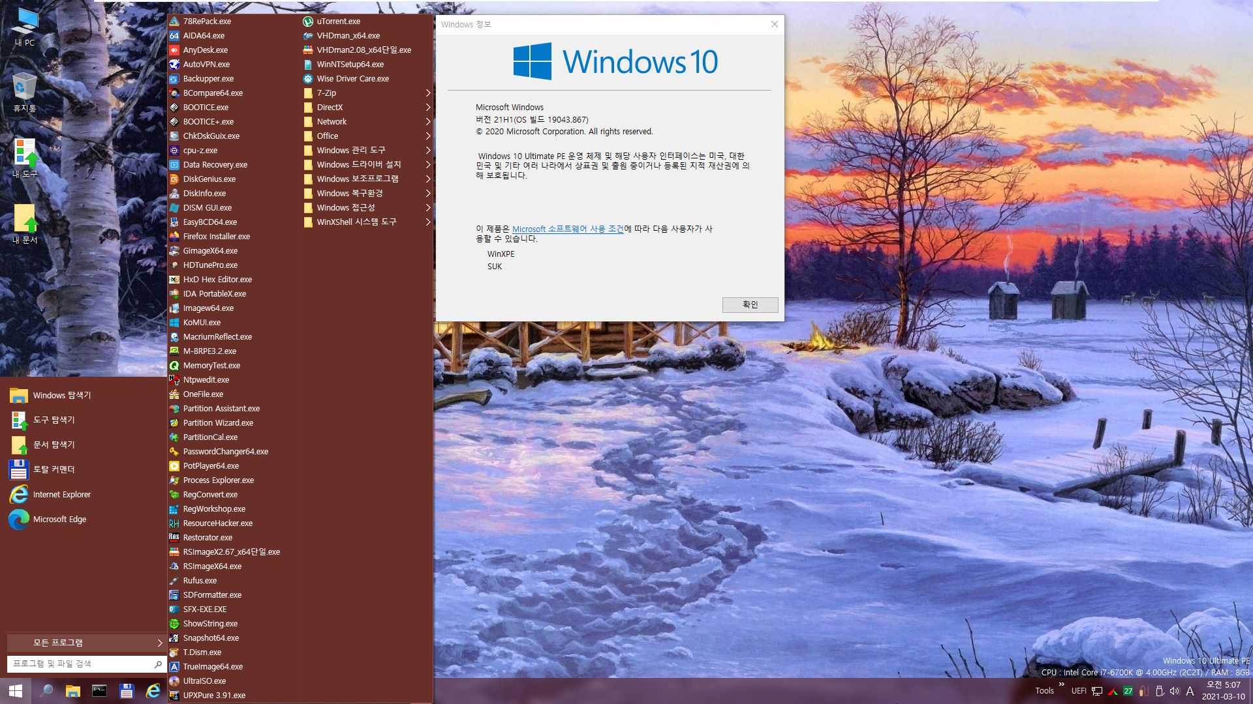Open MemoryTest.exe memory diagnostic
Screen dimensions: 1253x704
tap(211, 364)
